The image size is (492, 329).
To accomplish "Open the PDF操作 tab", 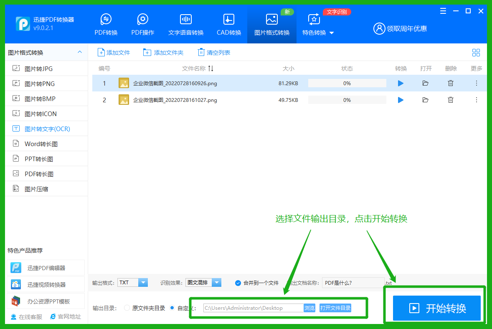I will (143, 25).
